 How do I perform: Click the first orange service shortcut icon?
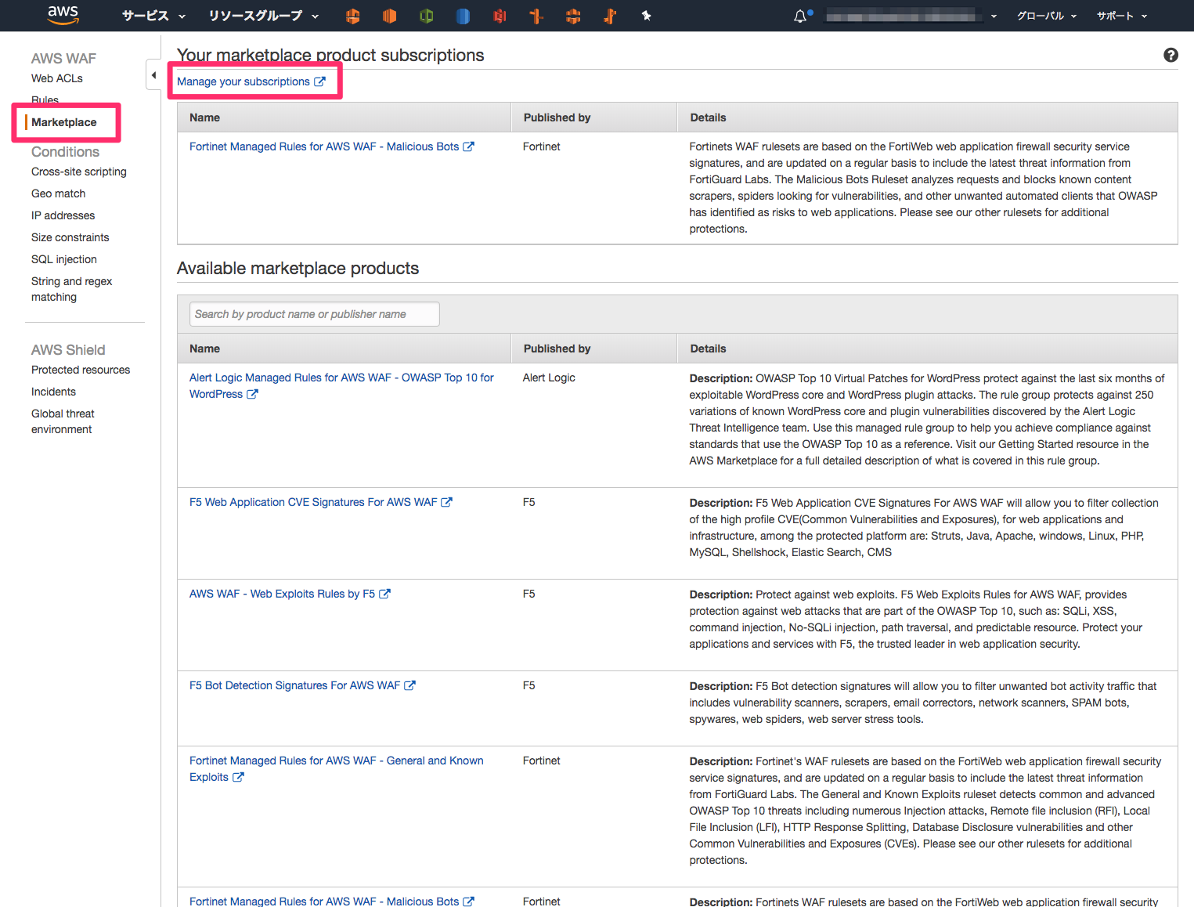tap(352, 16)
